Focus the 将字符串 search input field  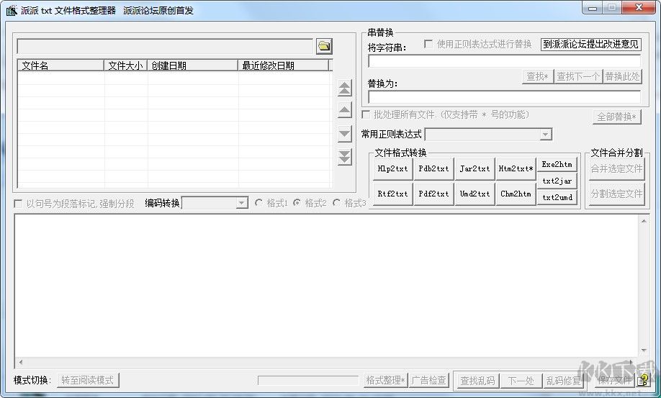point(504,61)
